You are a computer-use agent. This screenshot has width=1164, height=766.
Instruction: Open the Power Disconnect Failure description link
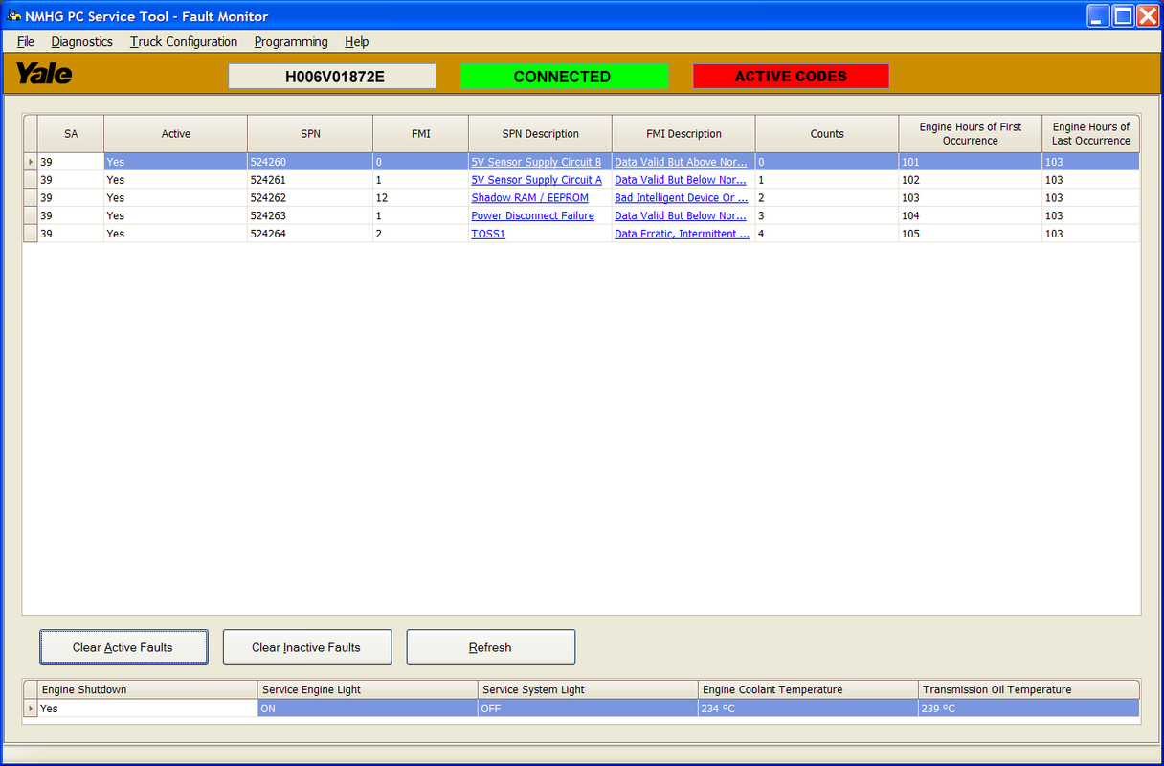pyautogui.click(x=533, y=216)
